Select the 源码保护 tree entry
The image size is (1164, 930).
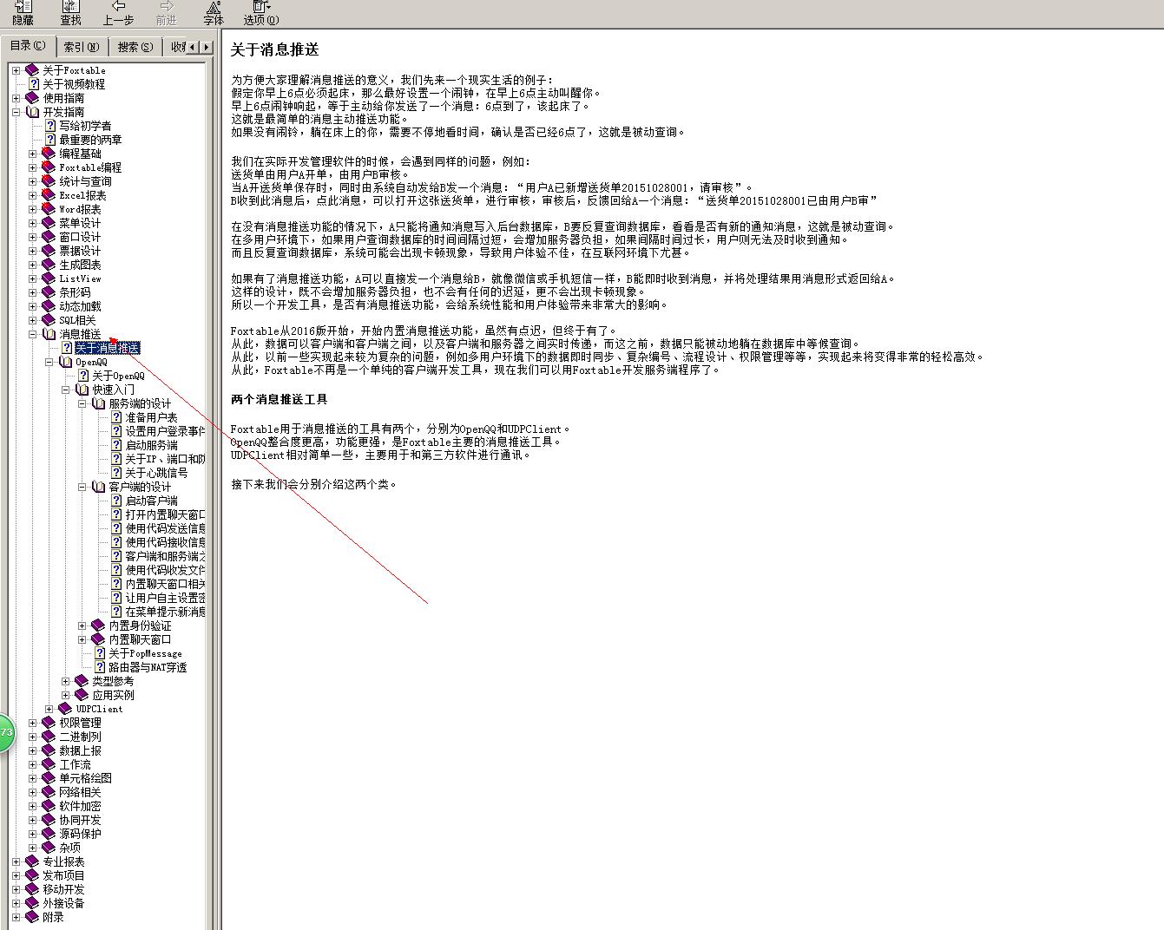(x=80, y=834)
